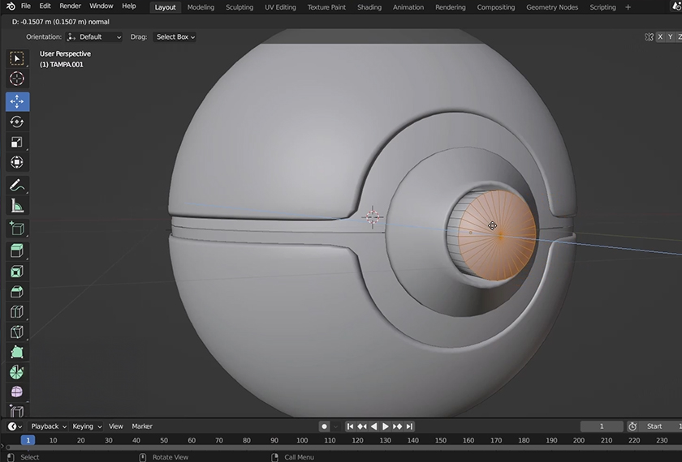Image resolution: width=682 pixels, height=462 pixels.
Task: Activate the Move tool
Action: pos(17,101)
